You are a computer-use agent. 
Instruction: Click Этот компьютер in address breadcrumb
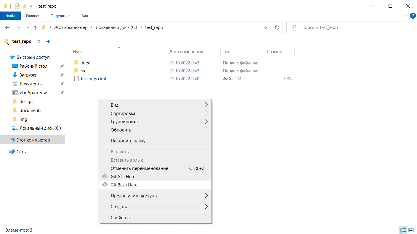71,27
